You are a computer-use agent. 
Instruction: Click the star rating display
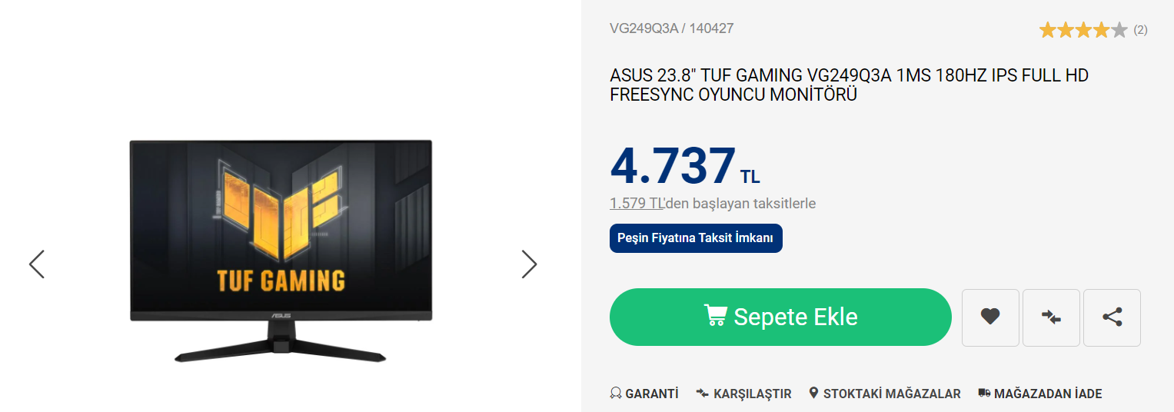[x=1083, y=30]
